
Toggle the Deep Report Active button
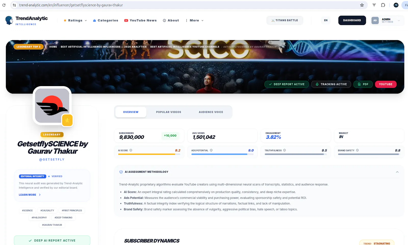(287, 84)
